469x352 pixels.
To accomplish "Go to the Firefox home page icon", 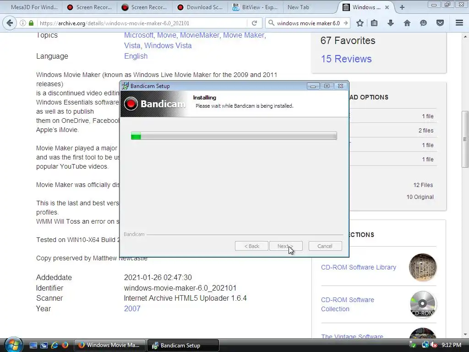I will 407,23.
